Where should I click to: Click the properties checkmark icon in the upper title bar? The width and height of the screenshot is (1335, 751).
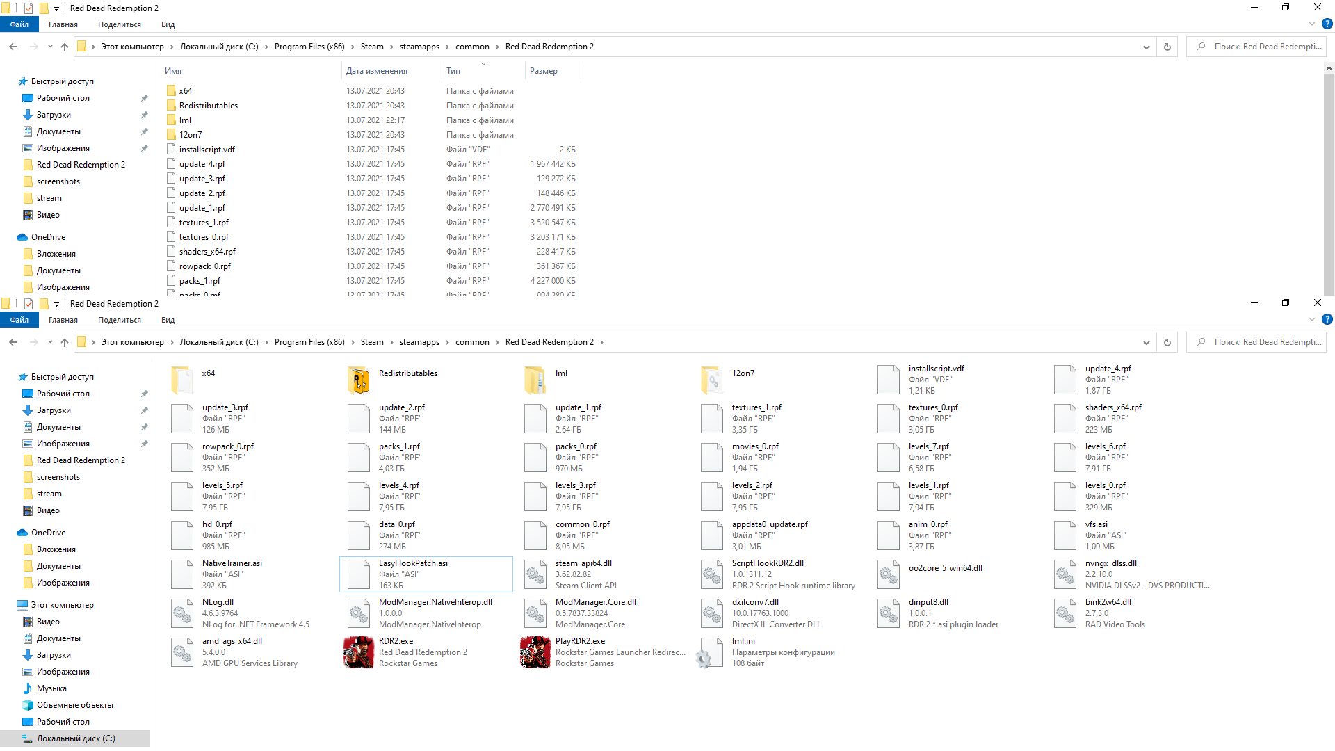point(29,8)
